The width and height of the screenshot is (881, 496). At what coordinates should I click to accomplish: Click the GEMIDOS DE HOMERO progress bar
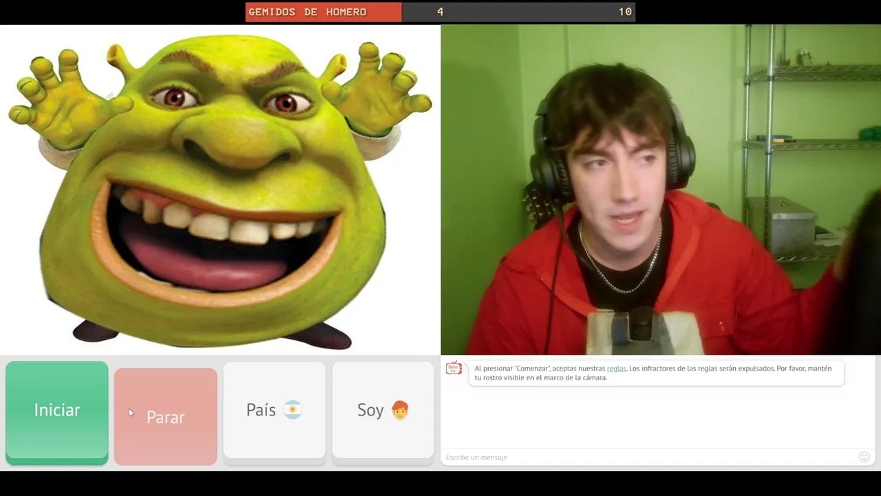440,12
